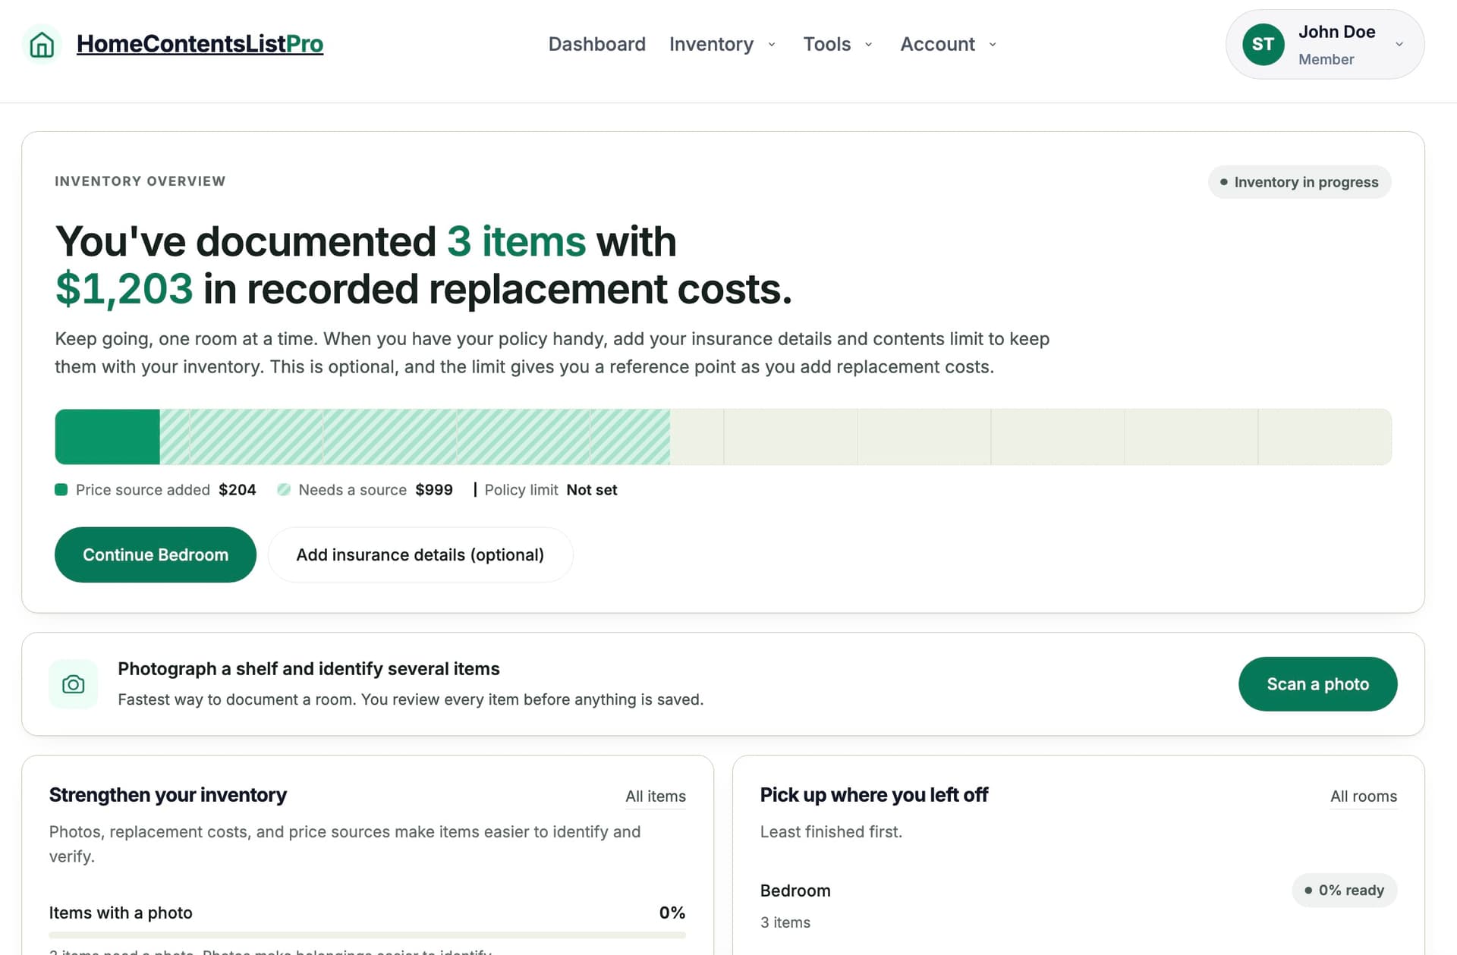This screenshot has width=1457, height=955.
Task: Open the All rooms link
Action: pyautogui.click(x=1364, y=796)
